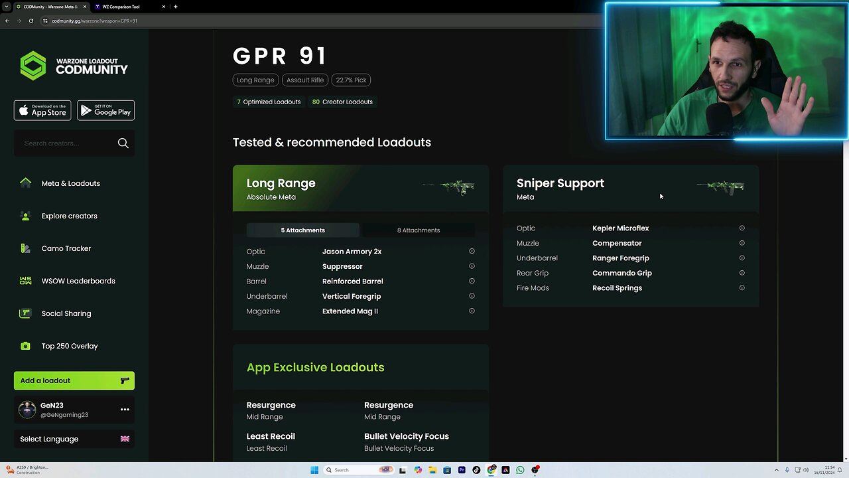
Task: Open Top 250 Overlay page
Action: pyautogui.click(x=69, y=346)
